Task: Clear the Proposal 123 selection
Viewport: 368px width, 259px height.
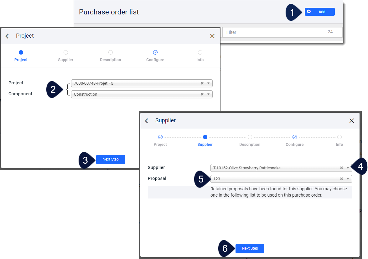Action: (341, 179)
